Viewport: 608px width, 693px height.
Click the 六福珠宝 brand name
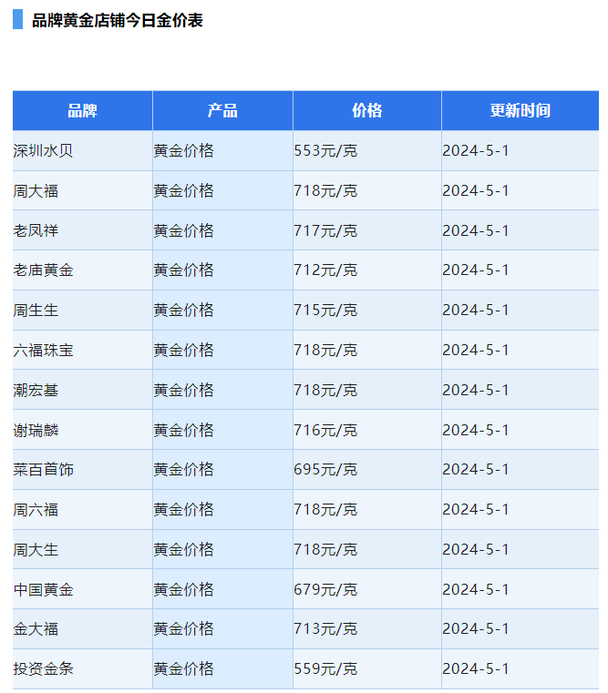(x=43, y=350)
